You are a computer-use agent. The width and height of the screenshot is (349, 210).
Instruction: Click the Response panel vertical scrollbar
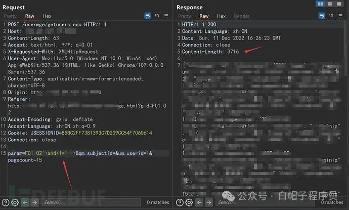point(345,49)
